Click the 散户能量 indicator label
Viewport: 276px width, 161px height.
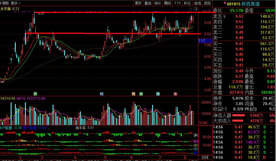click(35, 128)
